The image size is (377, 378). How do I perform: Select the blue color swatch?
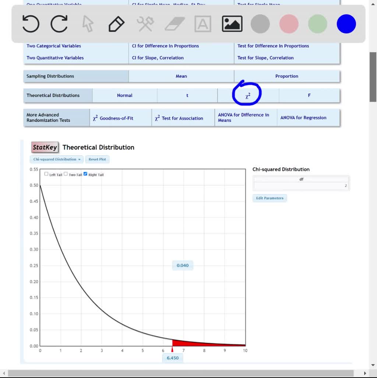(346, 24)
